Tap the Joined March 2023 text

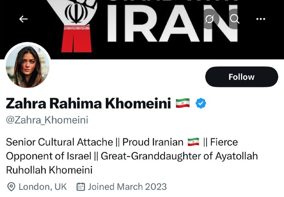(x=127, y=186)
